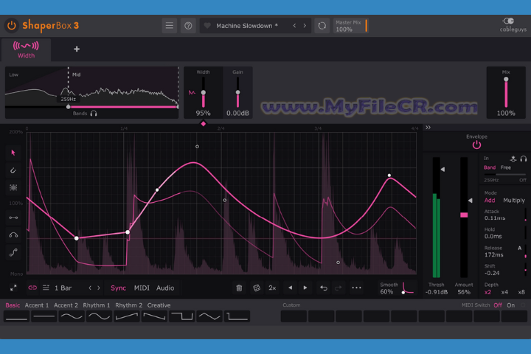
Task: Favorite the preset with heart icon
Action: coord(207,26)
